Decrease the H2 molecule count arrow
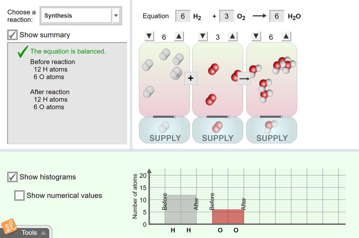Screen dimensions: 359x238 click(x=149, y=36)
